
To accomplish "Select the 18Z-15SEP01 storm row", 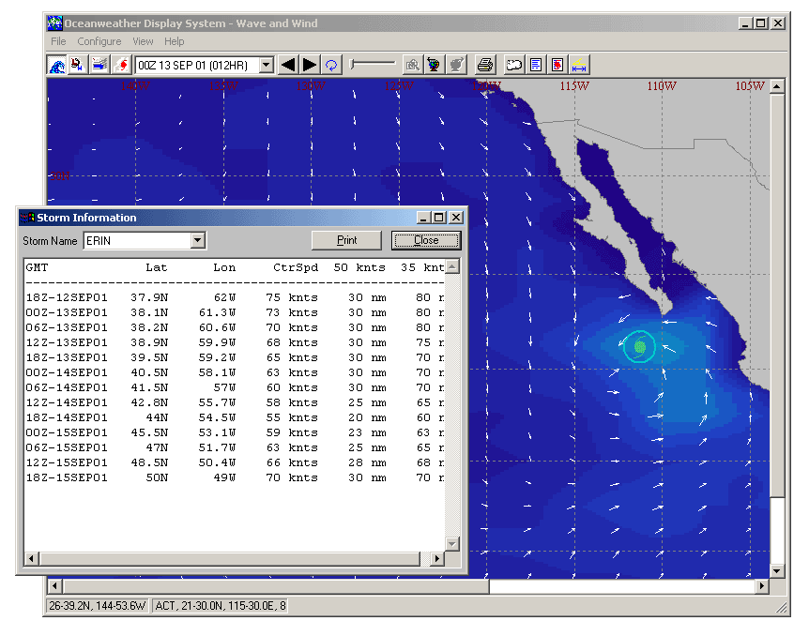I will pyautogui.click(x=235, y=477).
